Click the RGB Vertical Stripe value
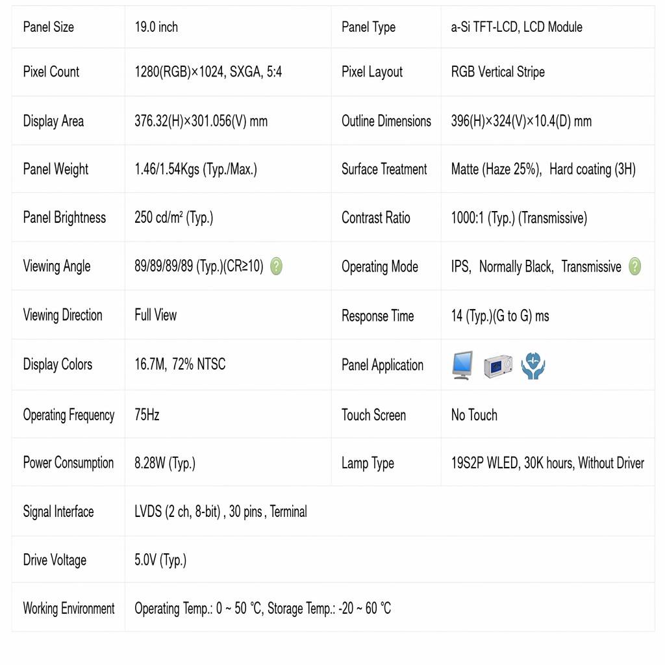Viewport: 665px width, 665px height. [x=498, y=71]
